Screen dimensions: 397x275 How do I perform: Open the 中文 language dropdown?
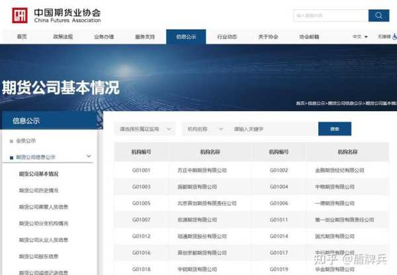360,36
